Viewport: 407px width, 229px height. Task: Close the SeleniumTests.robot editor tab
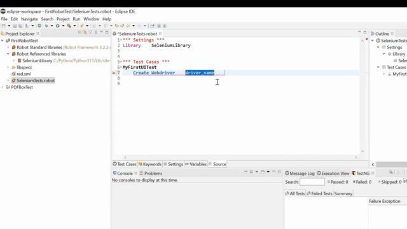[160, 34]
